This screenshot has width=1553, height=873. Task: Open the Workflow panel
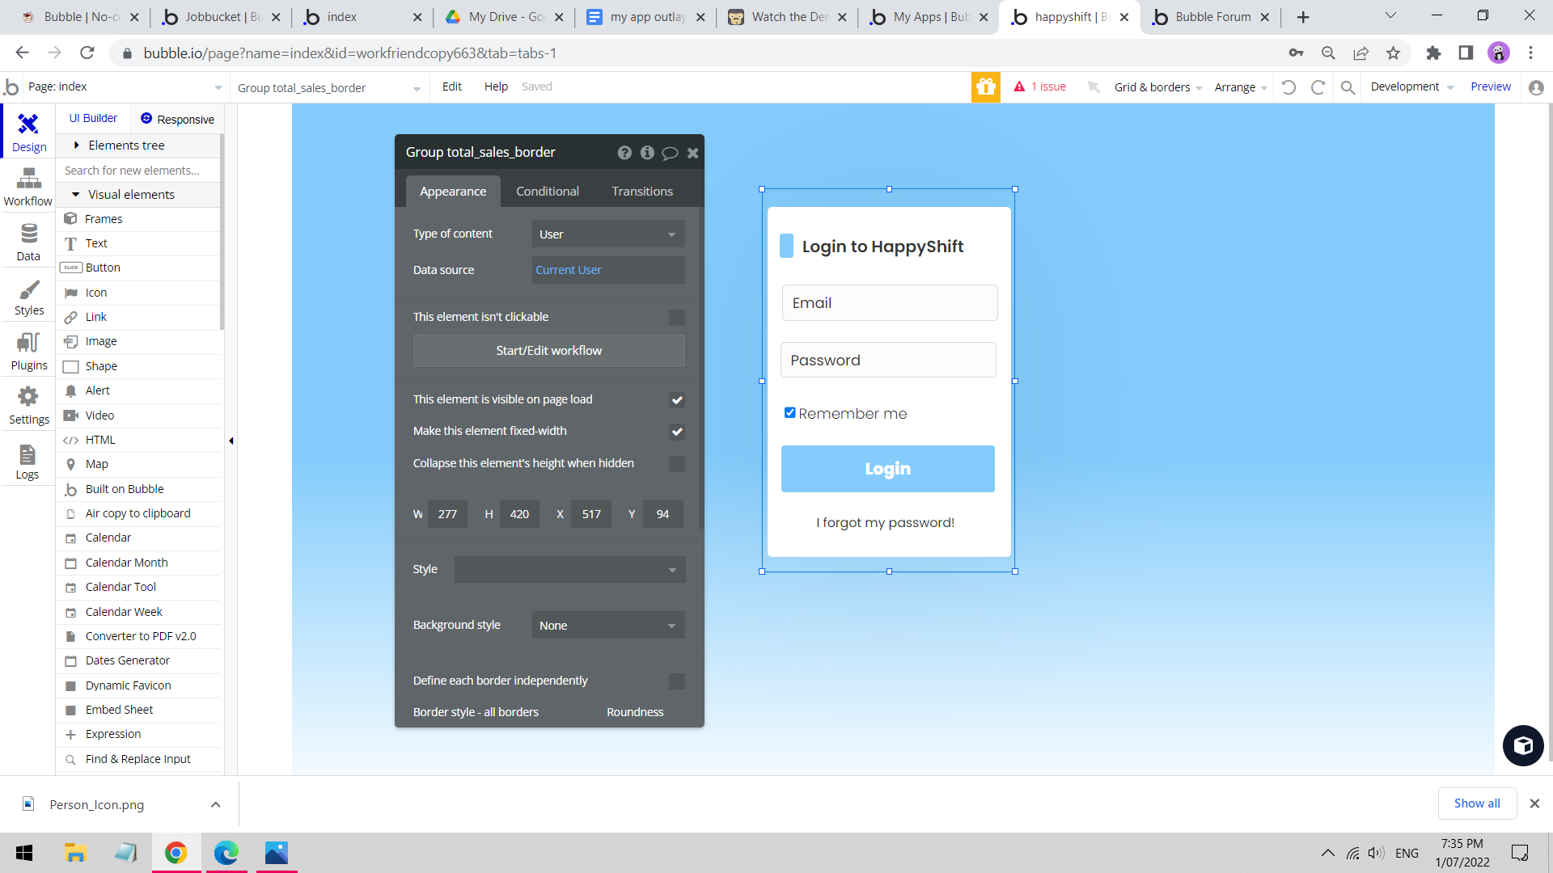pos(28,186)
